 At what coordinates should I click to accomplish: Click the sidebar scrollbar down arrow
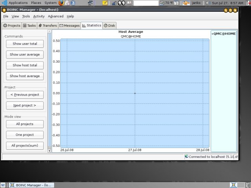tap(49, 150)
